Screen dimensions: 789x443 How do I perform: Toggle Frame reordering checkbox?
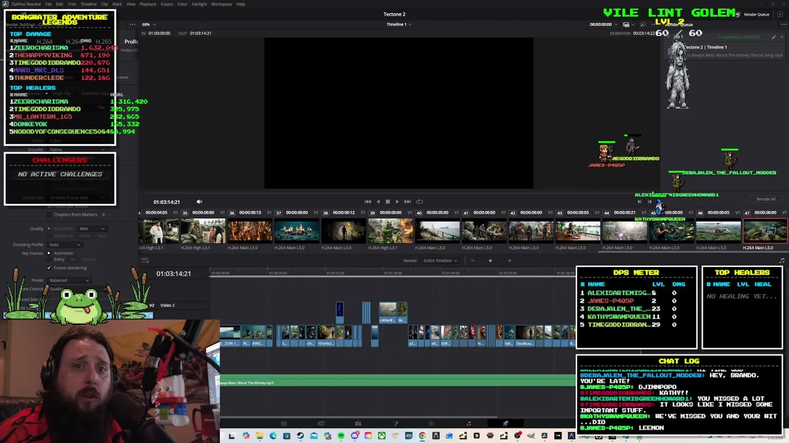pos(49,268)
